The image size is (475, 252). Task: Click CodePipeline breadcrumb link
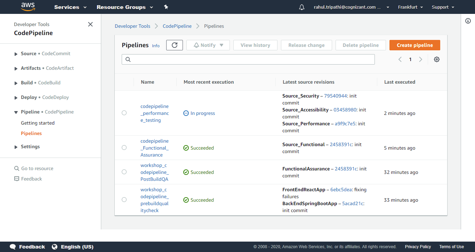177,26
